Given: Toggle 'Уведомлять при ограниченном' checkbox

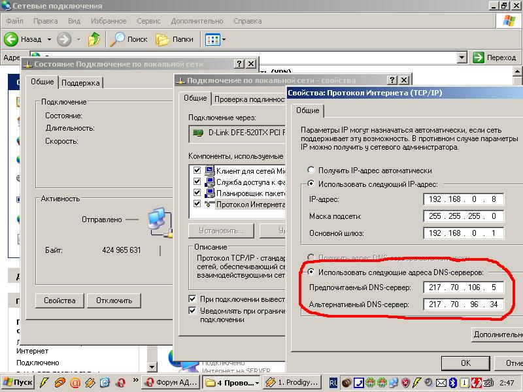Looking at the screenshot, I should tap(193, 311).
